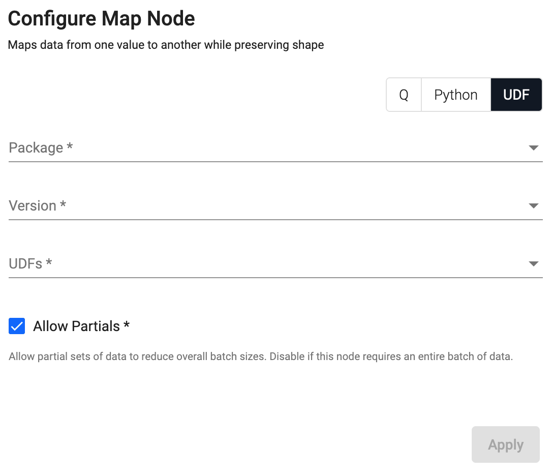This screenshot has width=552, height=475.
Task: Expand the Package dropdown arrow
Action: (x=533, y=148)
